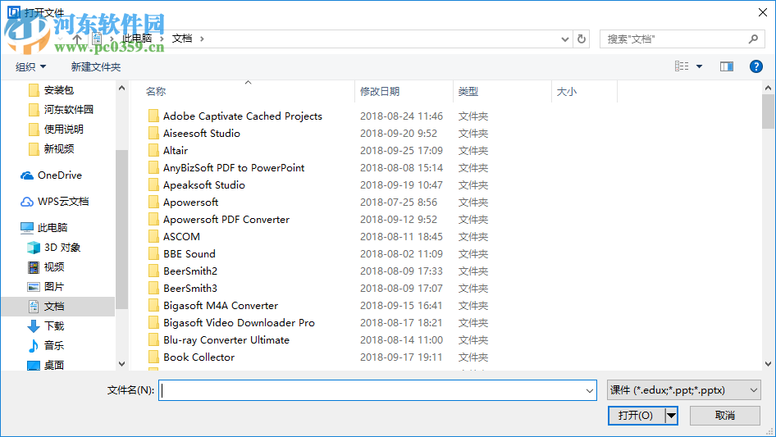Click 新建文件夹 button
This screenshot has height=437, width=776.
[x=95, y=66]
